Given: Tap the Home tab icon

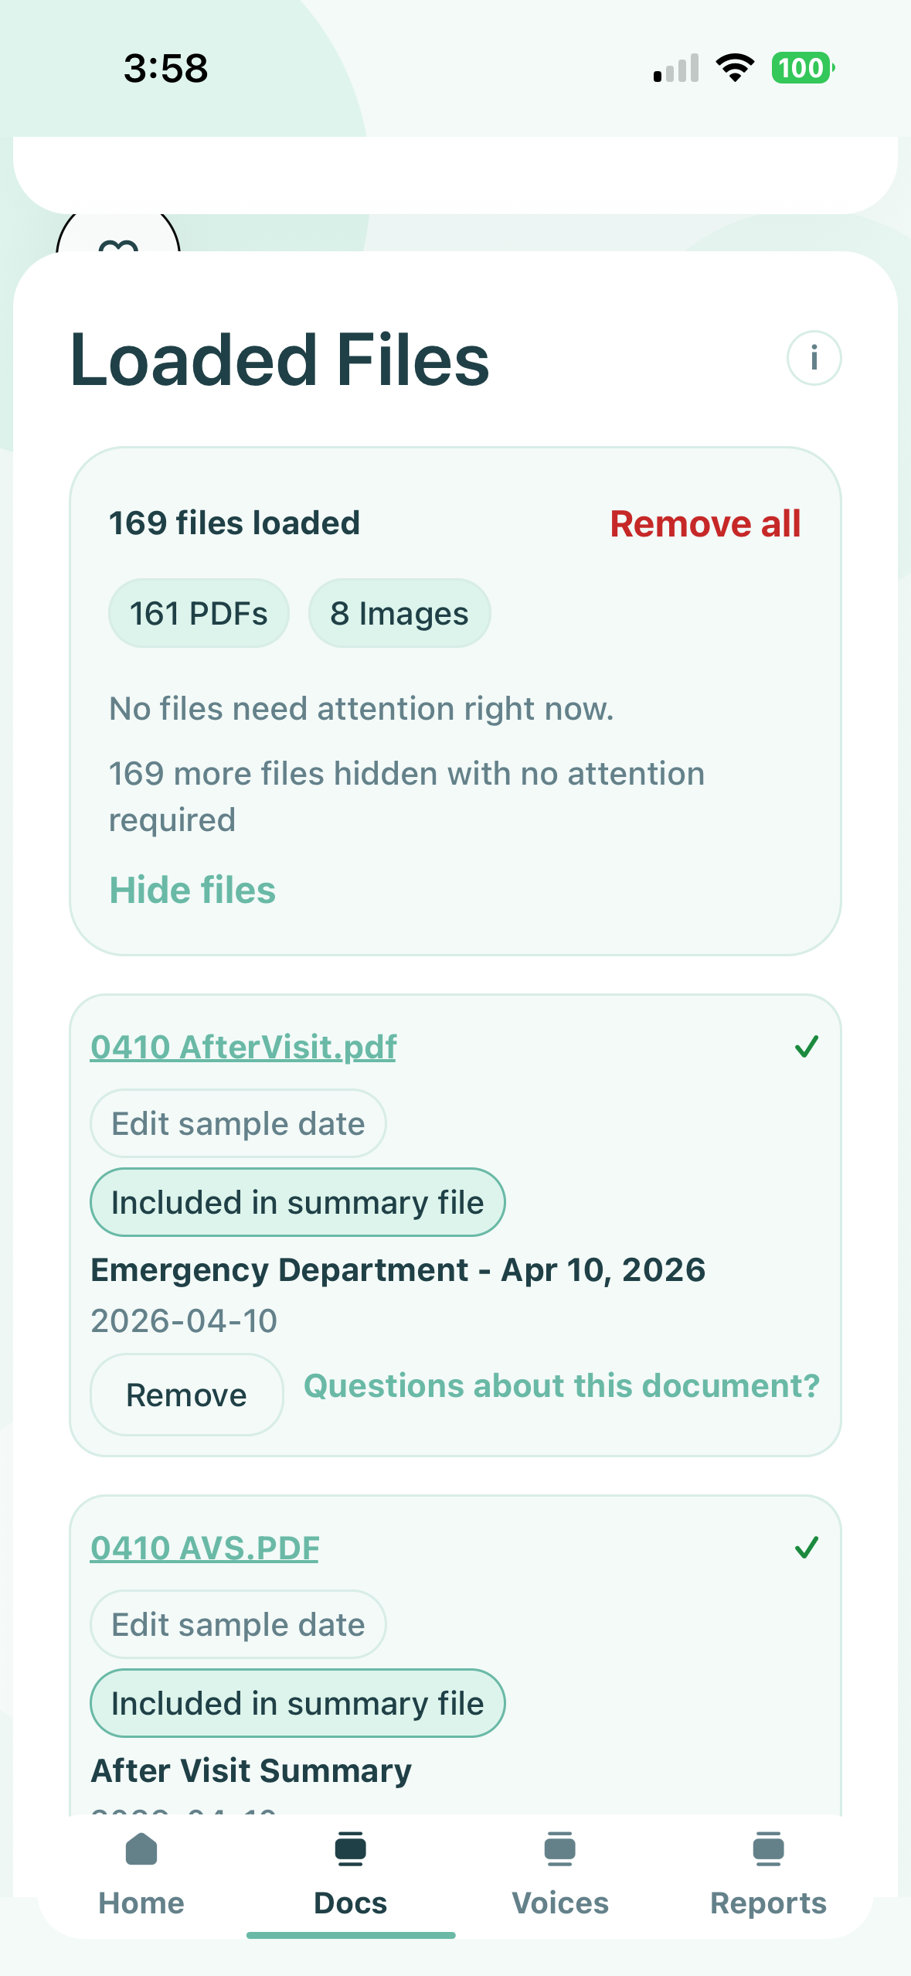Looking at the screenshot, I should tap(141, 1849).
